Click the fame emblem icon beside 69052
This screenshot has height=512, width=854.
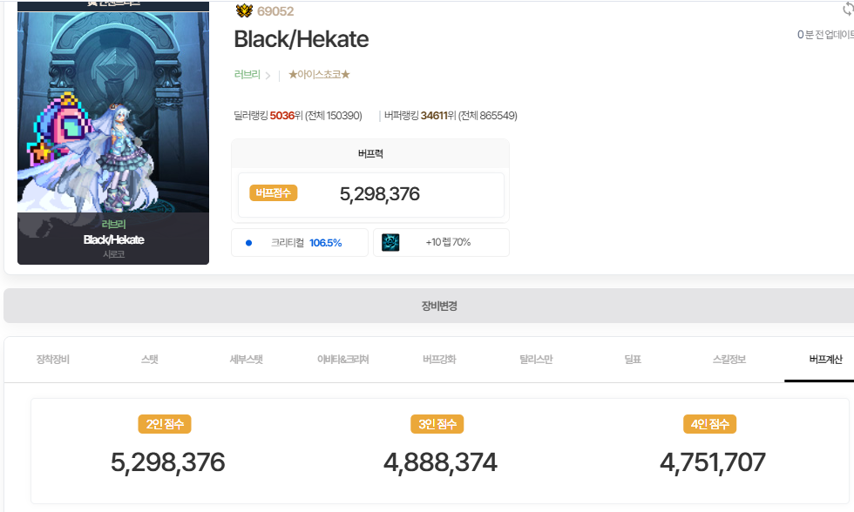click(243, 11)
